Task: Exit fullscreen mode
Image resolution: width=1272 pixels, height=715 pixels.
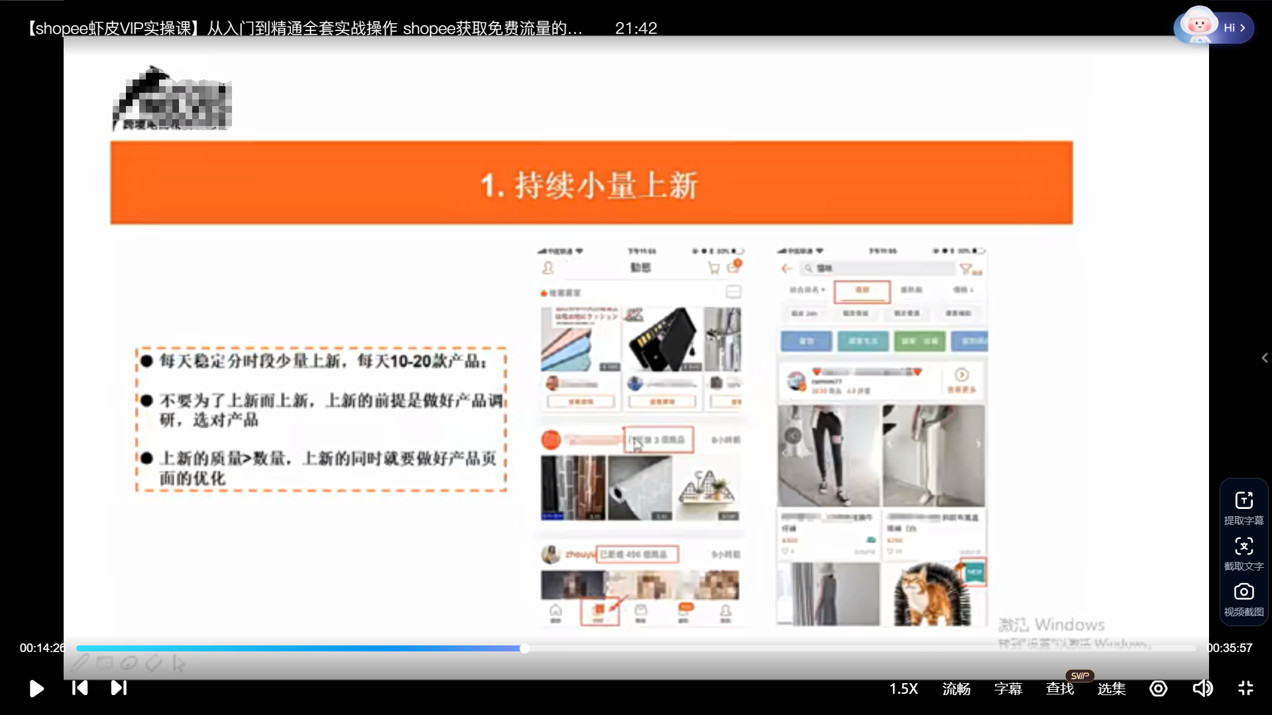Action: (1245, 688)
